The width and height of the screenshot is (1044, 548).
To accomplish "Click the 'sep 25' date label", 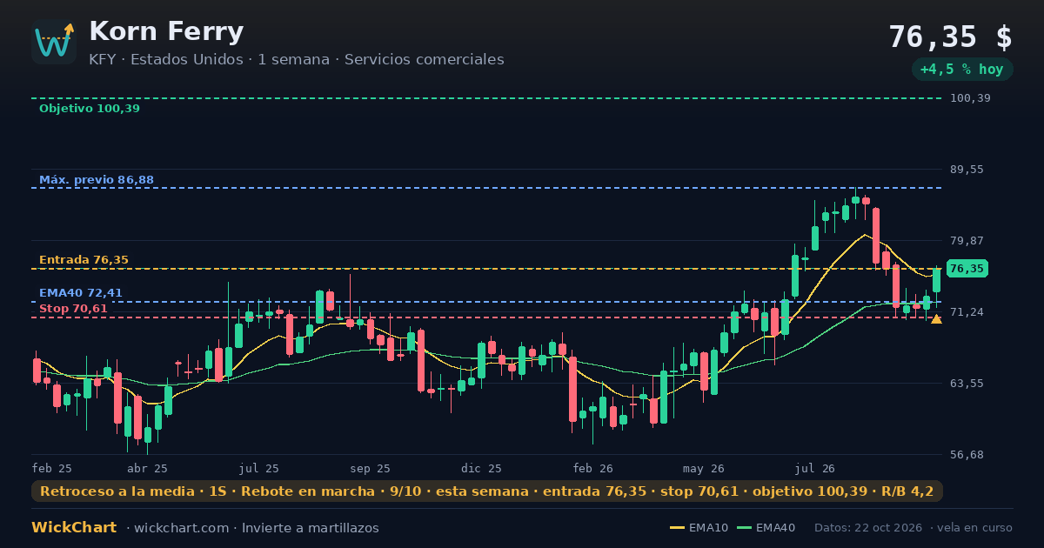I will click(371, 468).
